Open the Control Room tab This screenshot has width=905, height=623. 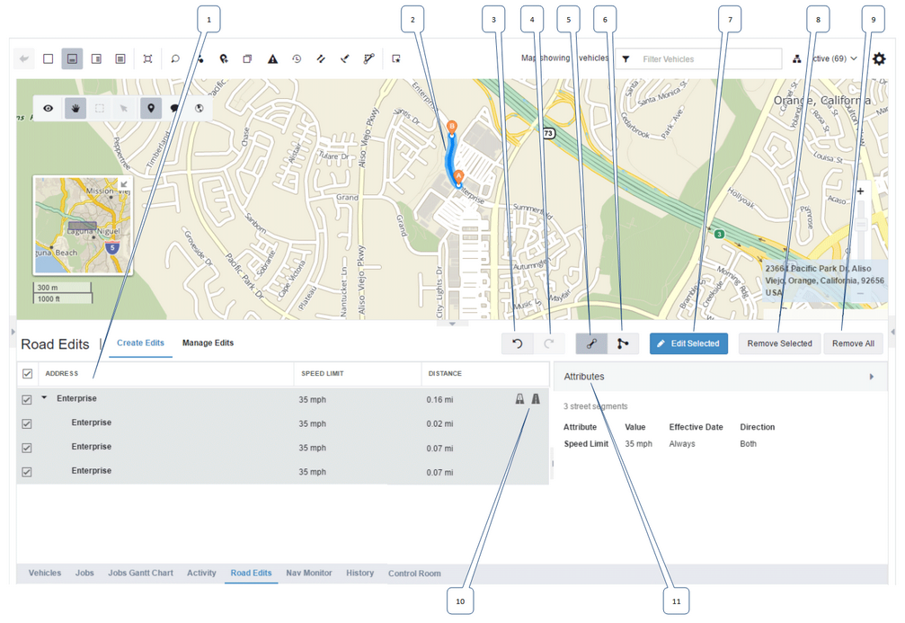pyautogui.click(x=414, y=574)
